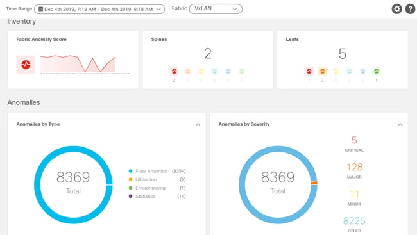Click the Flow Analytics count (8354)
Viewport: 417px width, 235px height.
click(x=179, y=171)
